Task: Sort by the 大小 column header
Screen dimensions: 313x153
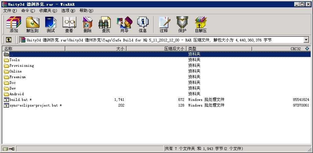Action: (x=96, y=49)
